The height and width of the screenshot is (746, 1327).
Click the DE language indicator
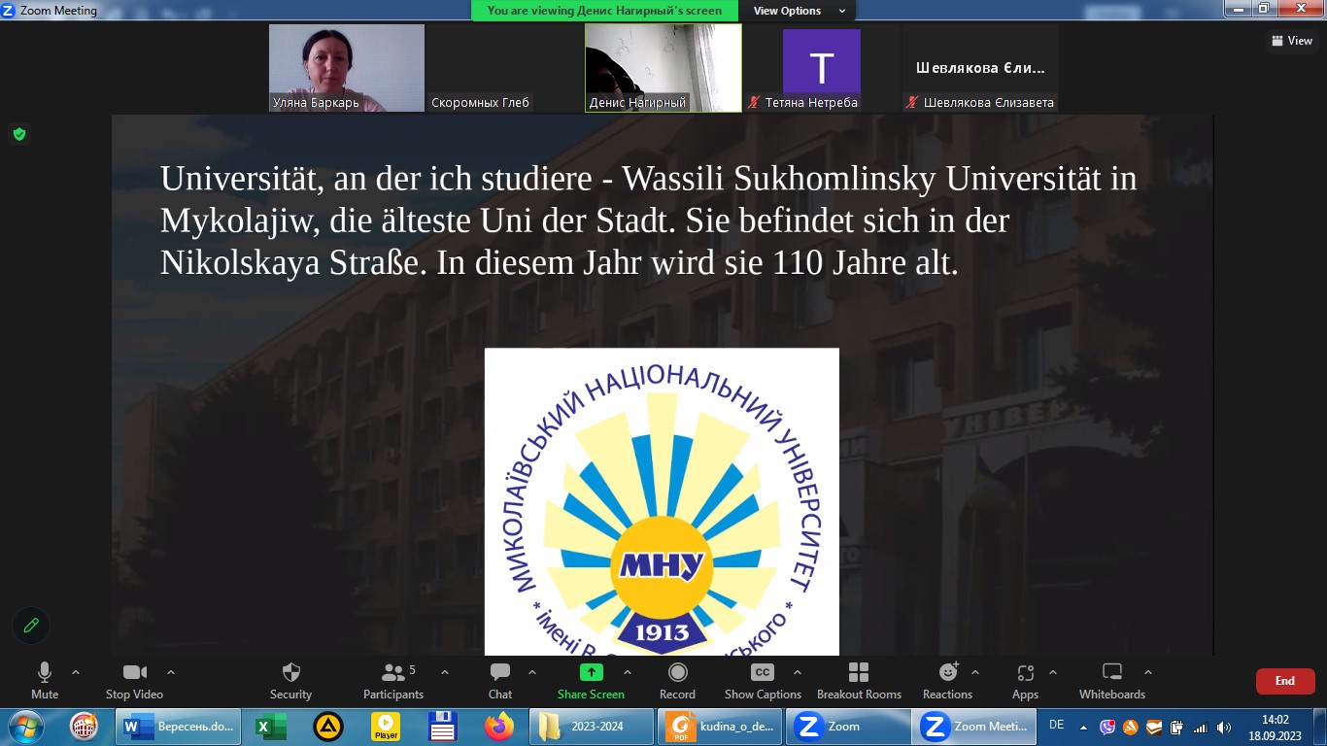coord(1057,725)
